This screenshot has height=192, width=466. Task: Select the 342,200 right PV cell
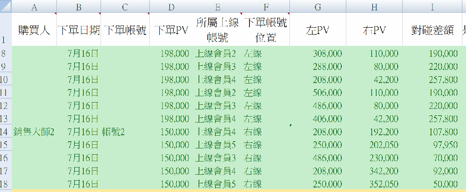(x=375, y=171)
